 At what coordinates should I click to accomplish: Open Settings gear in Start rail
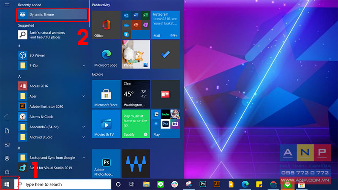pyautogui.click(x=7, y=158)
